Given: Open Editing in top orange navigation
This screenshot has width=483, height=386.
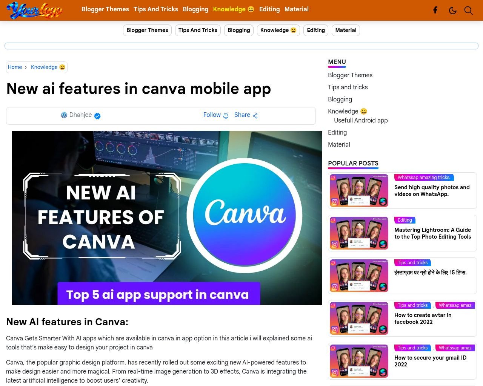Looking at the screenshot, I should click(x=269, y=9).
